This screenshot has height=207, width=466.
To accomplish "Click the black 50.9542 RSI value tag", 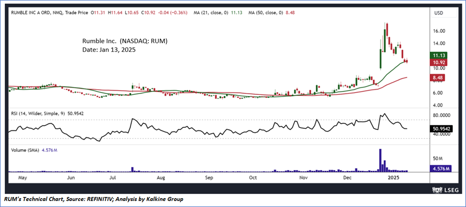I will tap(441, 129).
